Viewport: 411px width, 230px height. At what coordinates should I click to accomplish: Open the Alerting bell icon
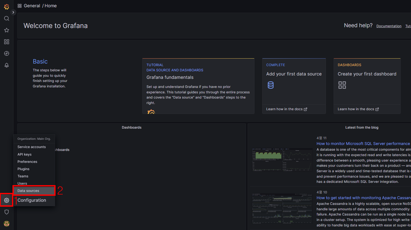click(x=7, y=65)
